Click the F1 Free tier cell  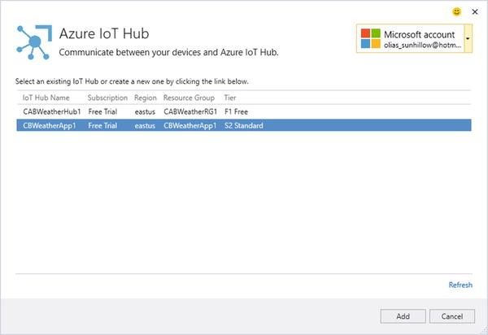tap(236, 111)
